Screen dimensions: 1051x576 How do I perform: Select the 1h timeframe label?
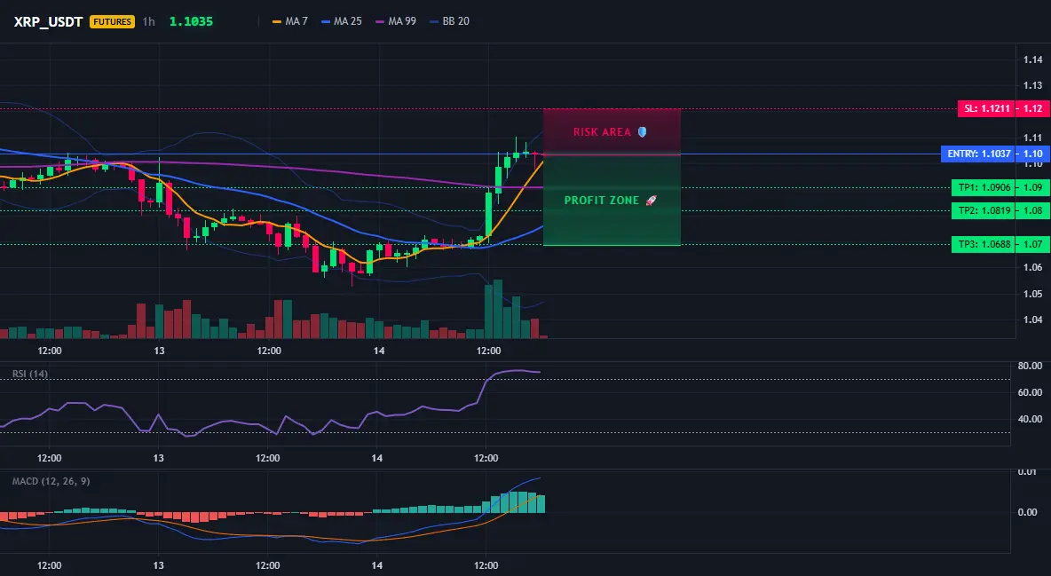pyautogui.click(x=149, y=21)
